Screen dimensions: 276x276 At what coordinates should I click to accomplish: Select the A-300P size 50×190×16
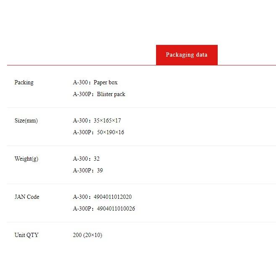pyautogui.click(x=111, y=132)
